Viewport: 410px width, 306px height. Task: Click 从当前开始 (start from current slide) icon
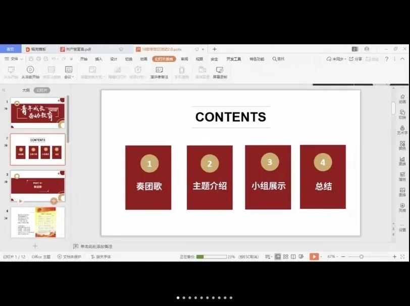(30, 71)
